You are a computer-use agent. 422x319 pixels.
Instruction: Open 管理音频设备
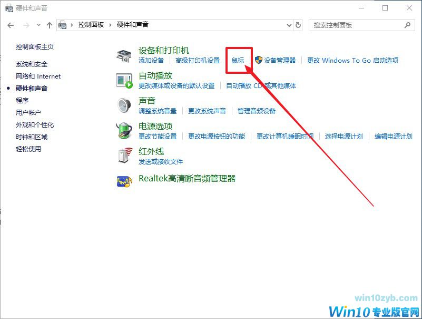(x=257, y=111)
